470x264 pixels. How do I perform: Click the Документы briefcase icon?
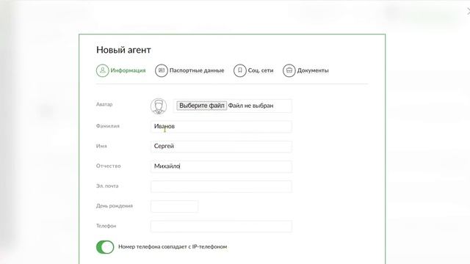[x=289, y=70]
